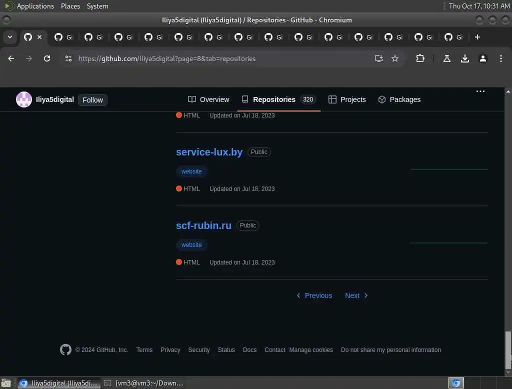Expand the tab search dropdown
Viewport: 512px width, 389px height.
coord(10,37)
